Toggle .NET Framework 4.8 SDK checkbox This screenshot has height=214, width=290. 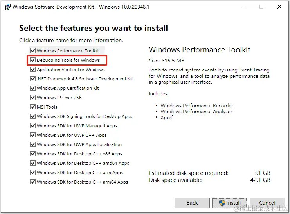(x=33, y=79)
